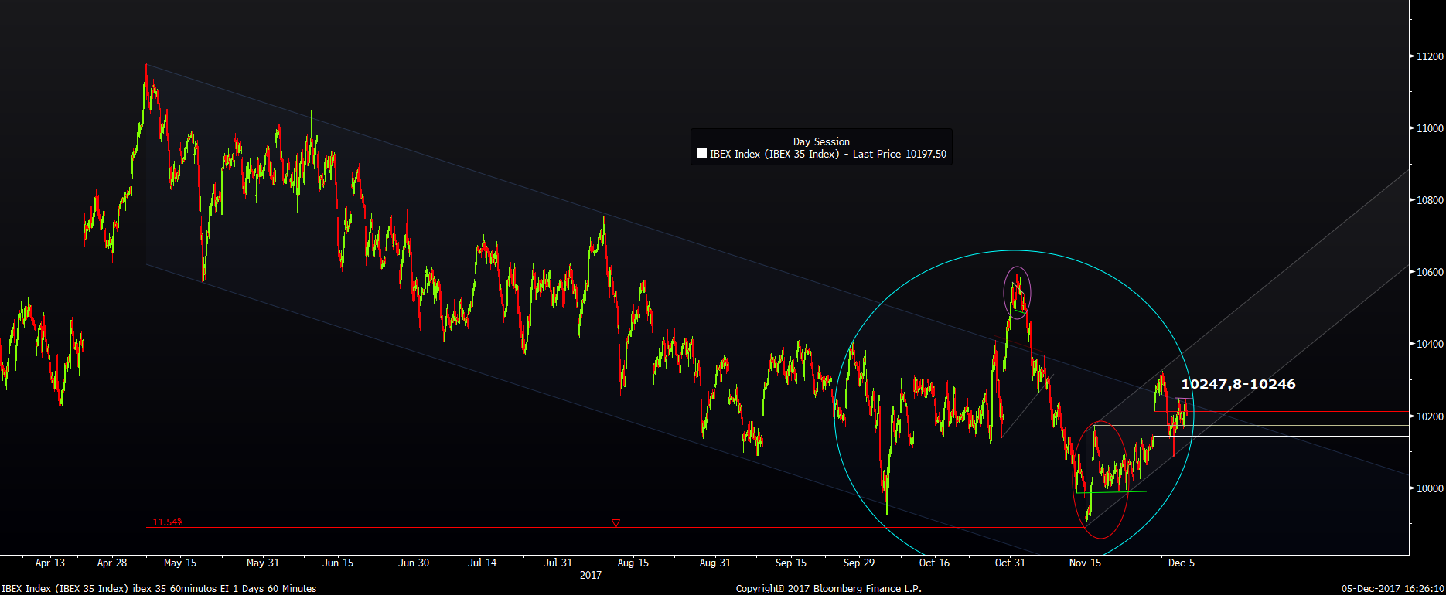
Task: Select the '05-Dec-2017 16:26:10' timestamp
Action: (1393, 589)
